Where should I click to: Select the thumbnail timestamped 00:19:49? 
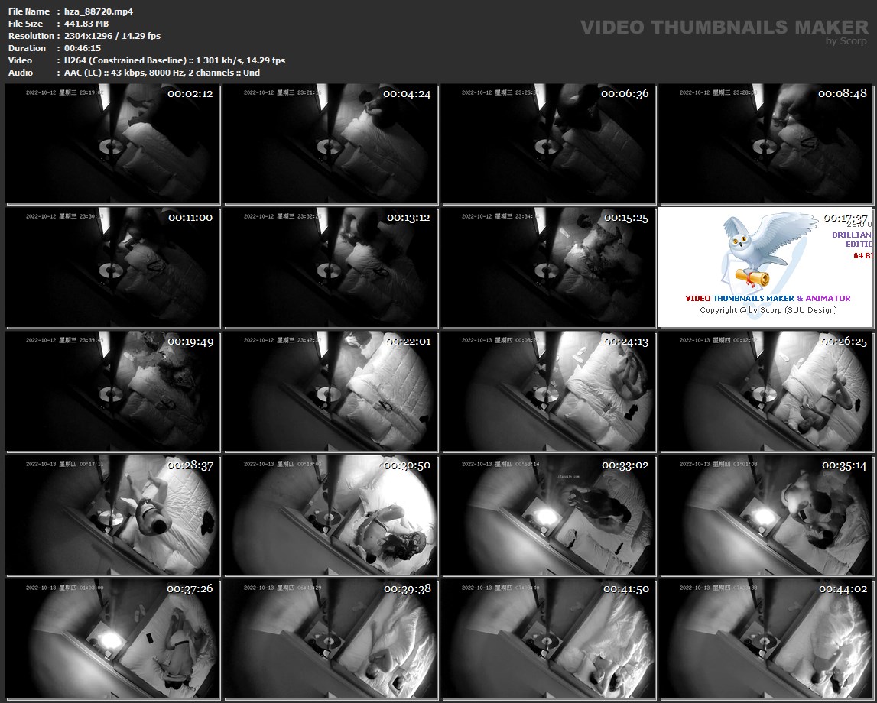tap(112, 391)
